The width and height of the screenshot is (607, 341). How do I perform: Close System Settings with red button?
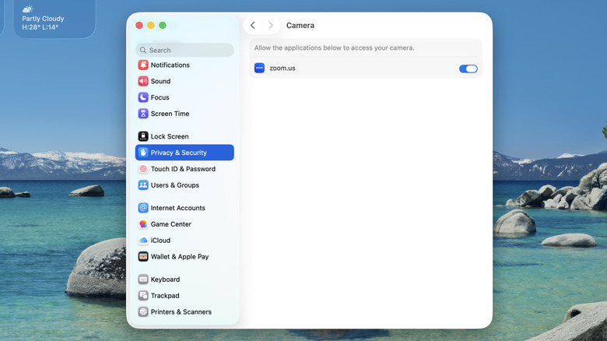(x=139, y=25)
